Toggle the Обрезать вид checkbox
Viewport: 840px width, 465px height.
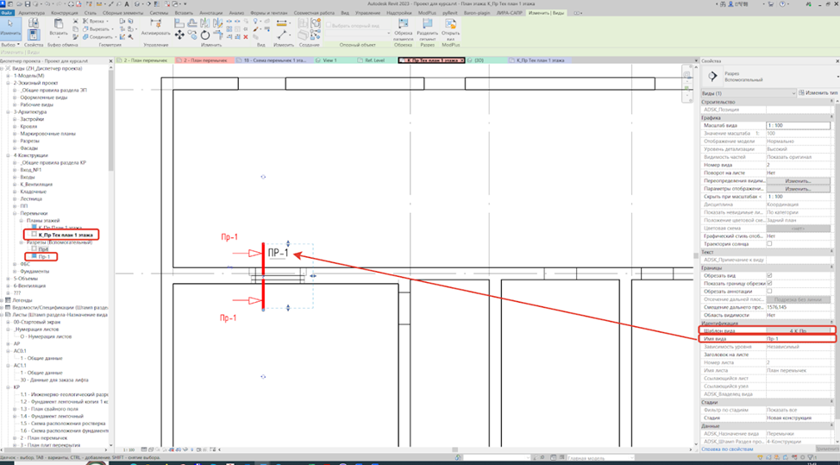[769, 275]
